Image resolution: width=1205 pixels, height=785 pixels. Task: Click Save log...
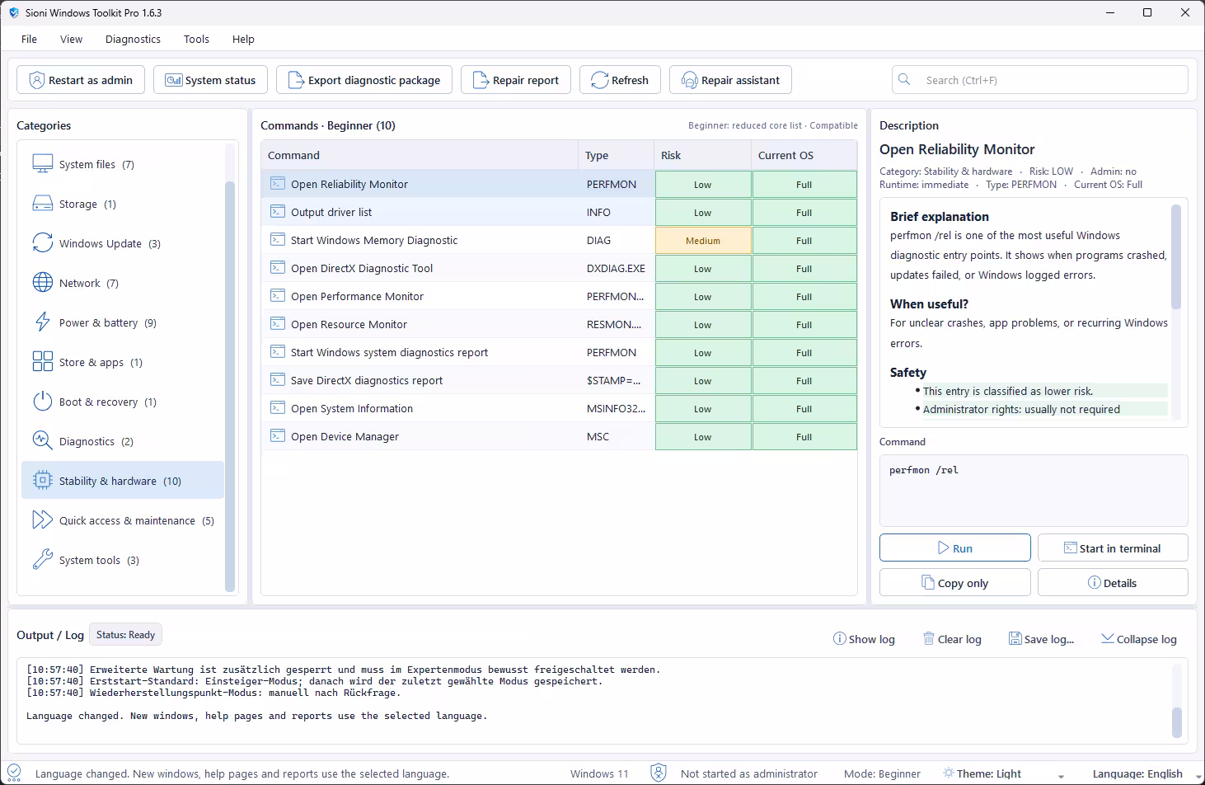coord(1042,639)
